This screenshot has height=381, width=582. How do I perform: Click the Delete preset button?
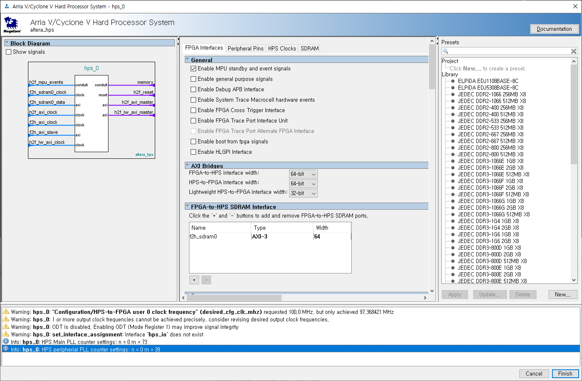pyautogui.click(x=522, y=294)
